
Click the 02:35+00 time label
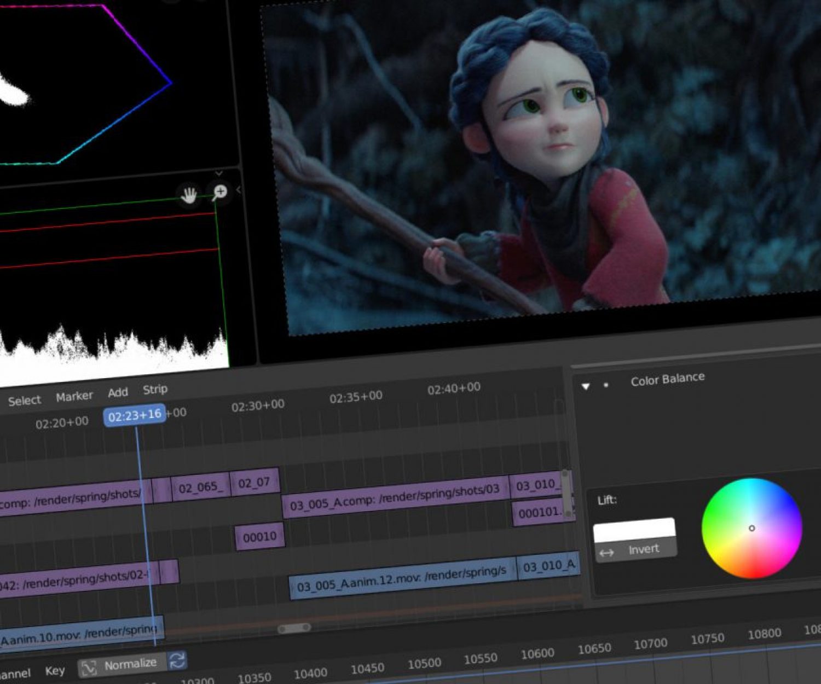(356, 397)
